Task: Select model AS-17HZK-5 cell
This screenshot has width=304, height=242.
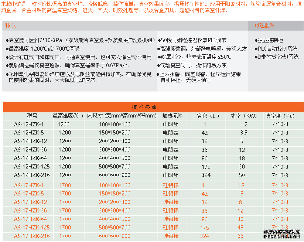Action: (x=29, y=194)
